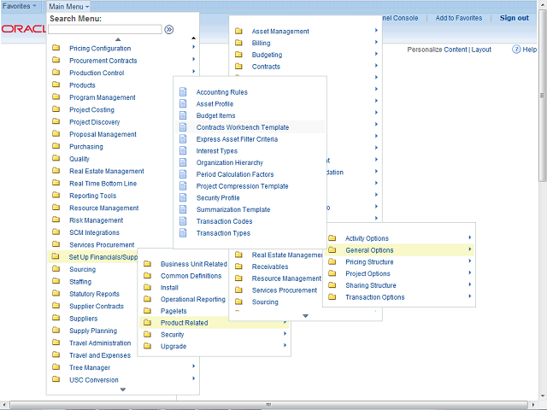Click the Pricing Structure folder icon
Viewport: 547px width, 410px height.
click(x=332, y=262)
